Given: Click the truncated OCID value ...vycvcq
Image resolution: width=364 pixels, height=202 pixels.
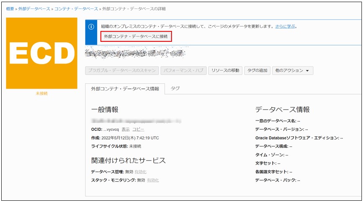Looking at the screenshot, I should click(111, 130).
